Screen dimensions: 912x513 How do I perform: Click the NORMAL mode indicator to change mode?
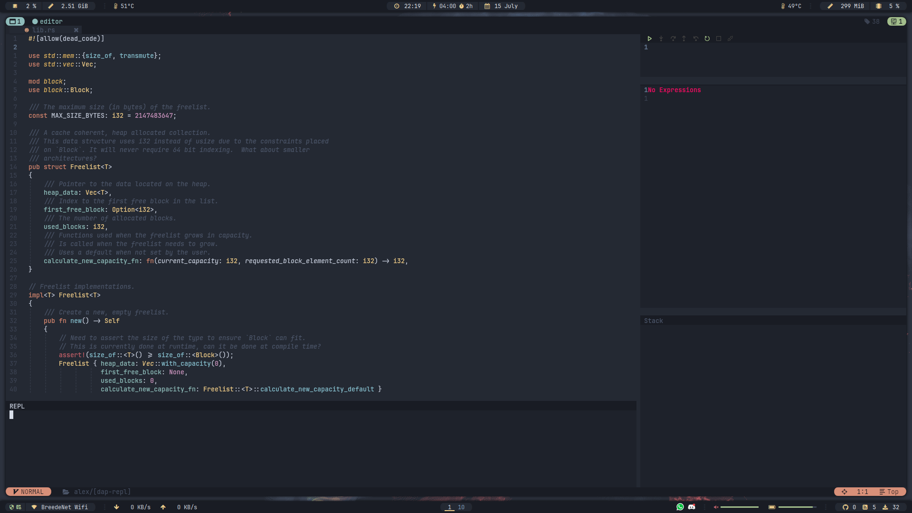[28, 492]
